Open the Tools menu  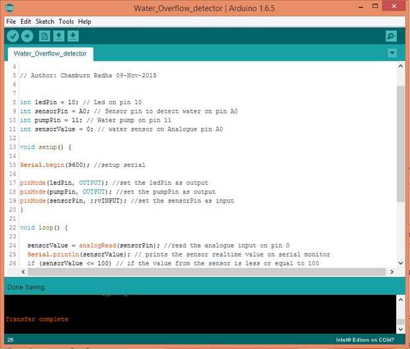(x=66, y=22)
